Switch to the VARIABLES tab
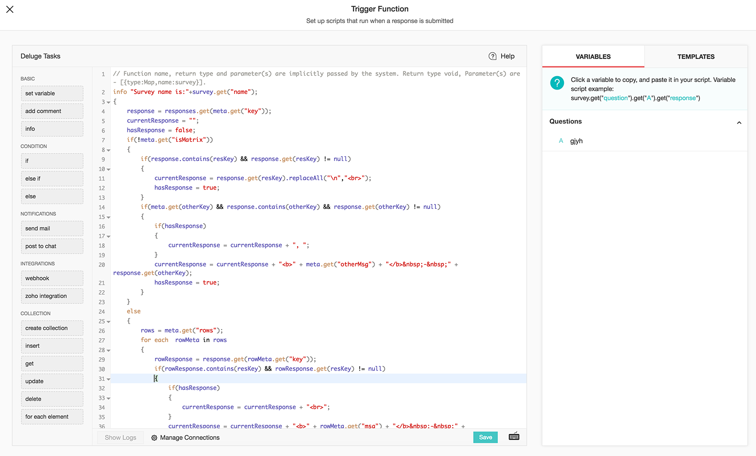The image size is (756, 456). pyautogui.click(x=593, y=57)
